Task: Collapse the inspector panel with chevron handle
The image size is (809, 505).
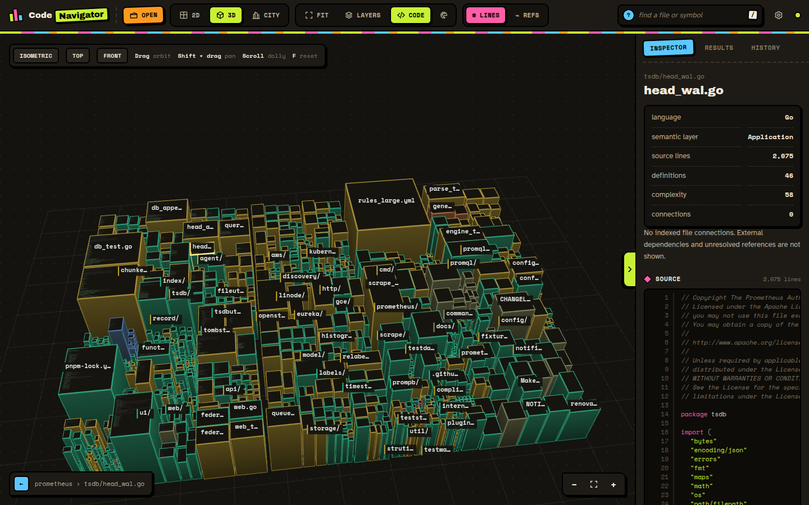Action: coord(630,269)
